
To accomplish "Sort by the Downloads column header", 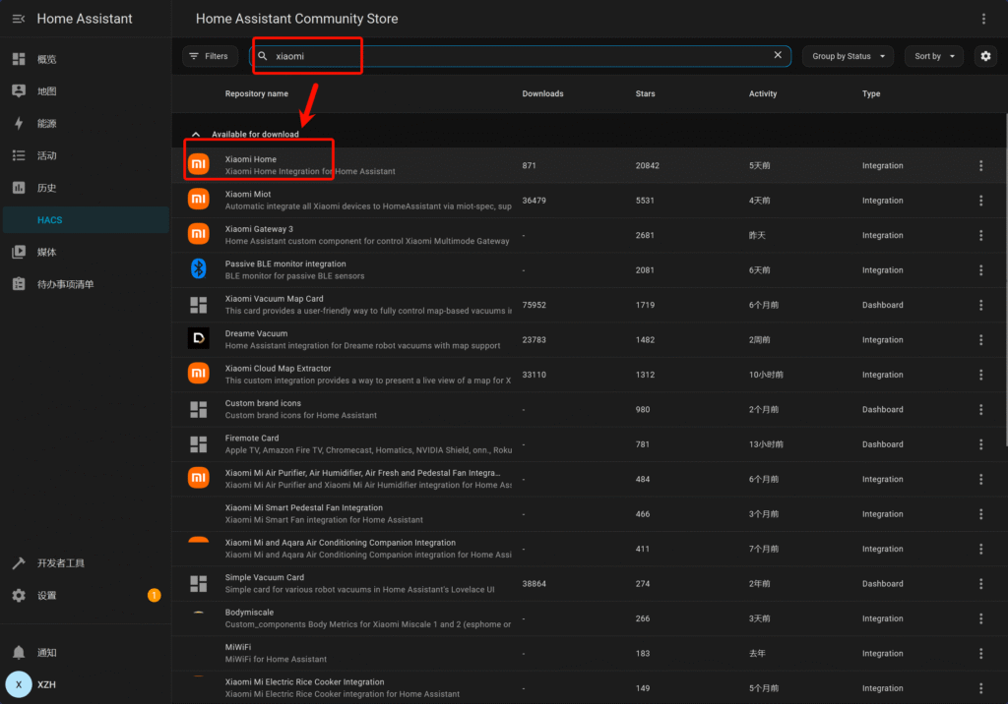I will [542, 93].
